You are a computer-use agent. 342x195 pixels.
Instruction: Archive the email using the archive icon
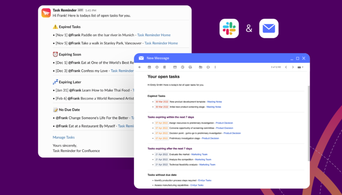tap(149, 67)
